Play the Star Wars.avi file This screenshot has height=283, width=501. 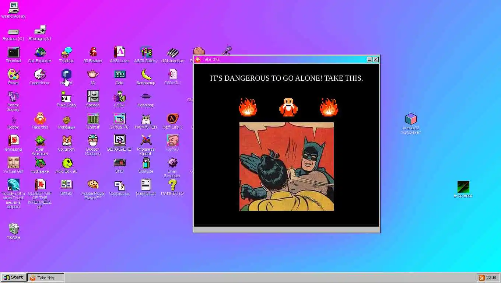click(40, 146)
